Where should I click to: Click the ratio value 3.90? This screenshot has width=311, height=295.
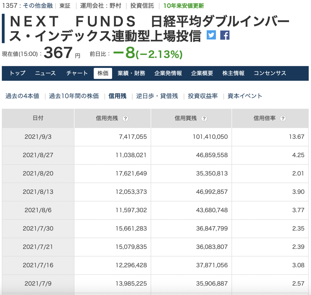pyautogui.click(x=298, y=192)
